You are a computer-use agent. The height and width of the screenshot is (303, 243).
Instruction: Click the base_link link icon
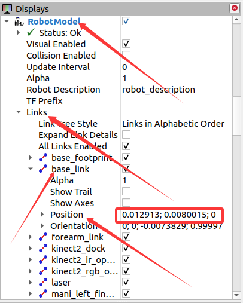click(x=43, y=169)
